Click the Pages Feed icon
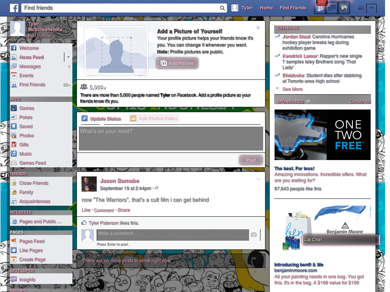 pos(14,241)
